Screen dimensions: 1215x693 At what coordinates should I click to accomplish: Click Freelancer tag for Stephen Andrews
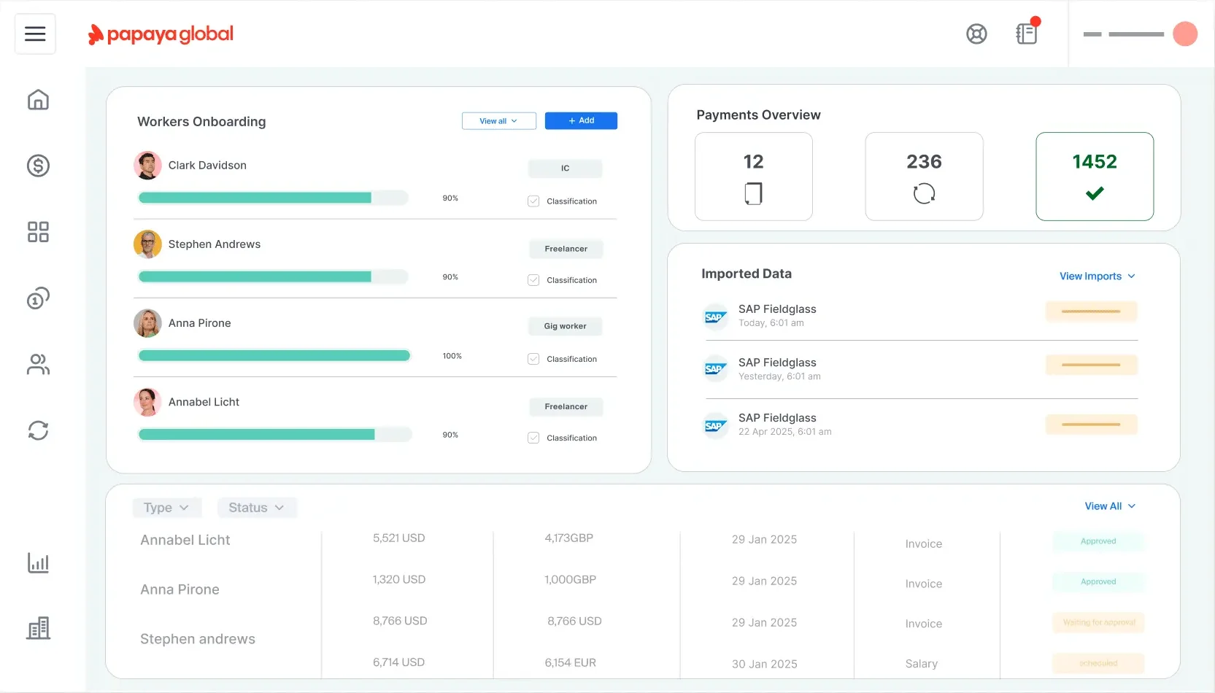tap(566, 249)
